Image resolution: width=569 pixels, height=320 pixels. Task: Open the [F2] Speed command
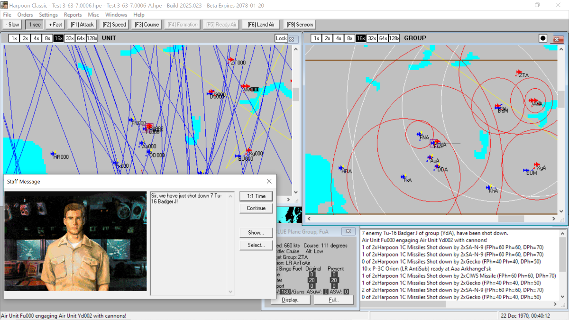click(x=114, y=24)
